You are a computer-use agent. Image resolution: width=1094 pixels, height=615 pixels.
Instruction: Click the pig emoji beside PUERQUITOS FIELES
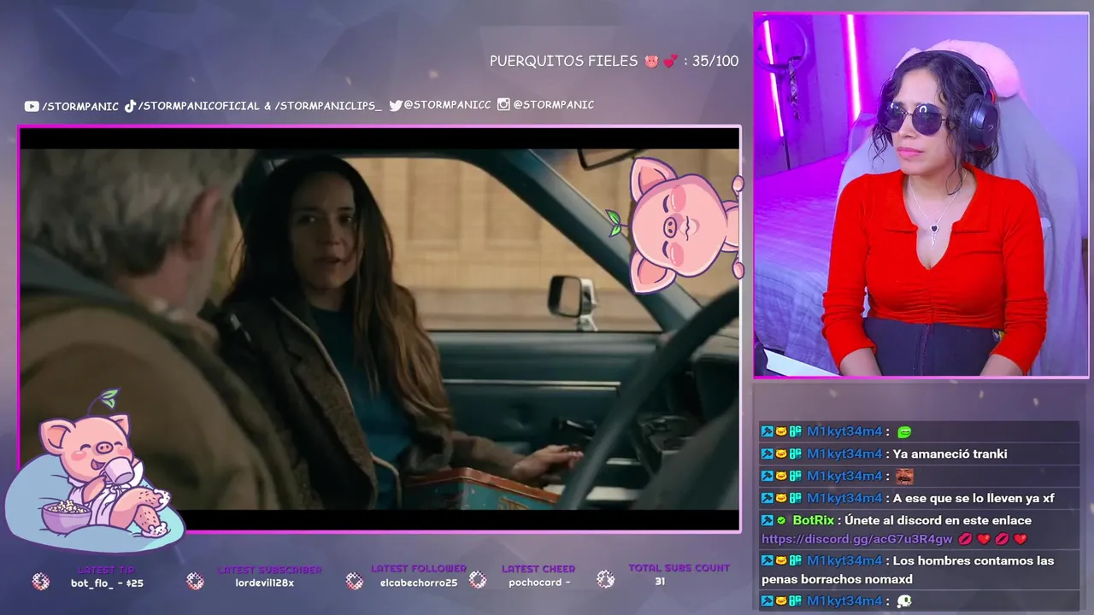(x=651, y=61)
